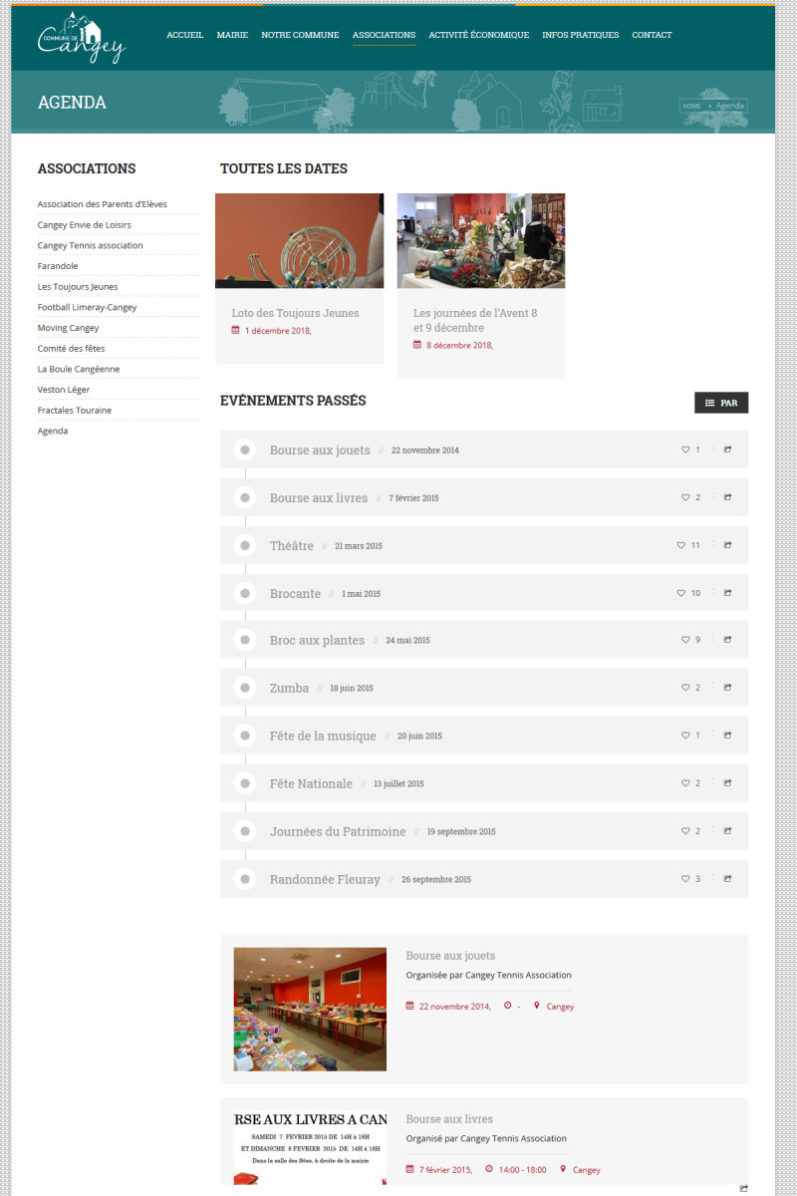This screenshot has width=797, height=1196.
Task: Click share icon on Fête Nationale row
Action: pos(727,783)
